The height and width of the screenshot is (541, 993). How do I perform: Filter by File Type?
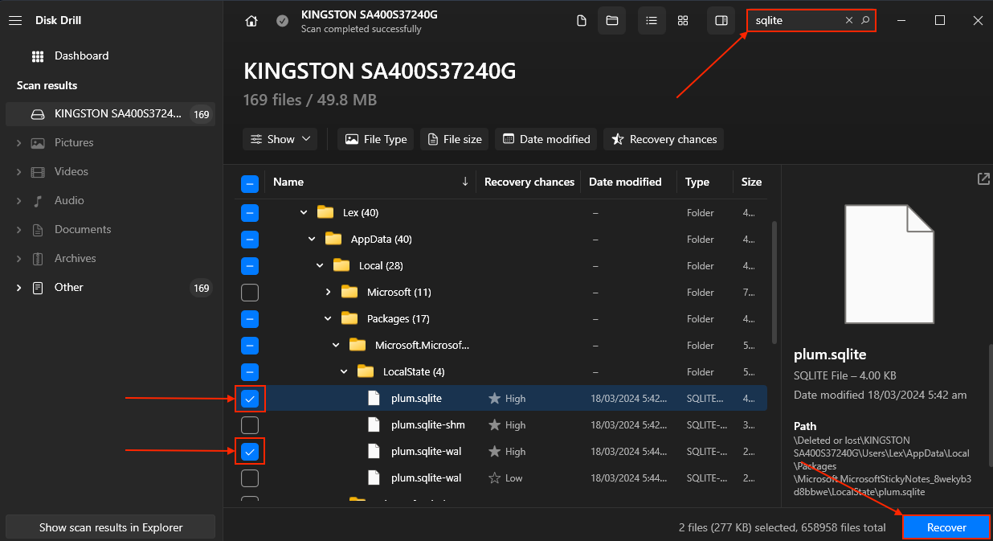pos(376,139)
